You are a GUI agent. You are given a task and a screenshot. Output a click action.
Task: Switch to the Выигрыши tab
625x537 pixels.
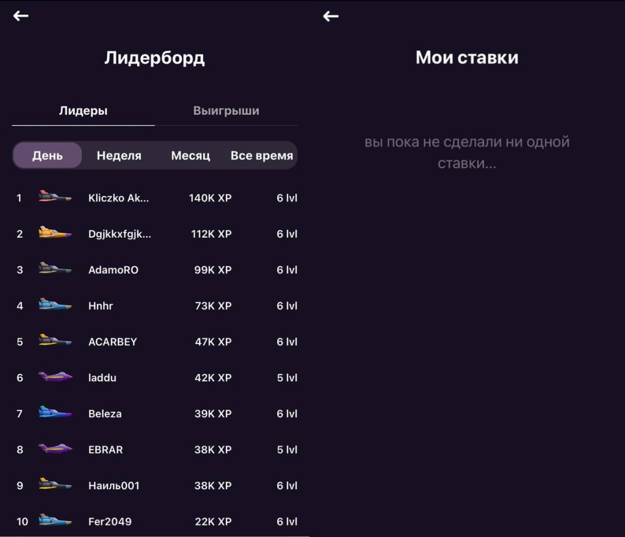pos(226,111)
